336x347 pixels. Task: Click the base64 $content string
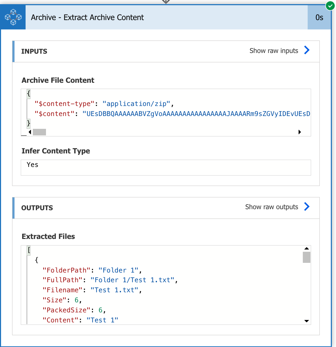click(x=196, y=114)
